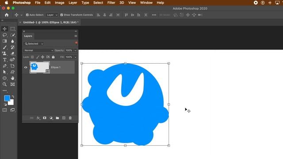This screenshot has width=283, height=159.
Task: Toggle lock position
Action: [x=42, y=57]
